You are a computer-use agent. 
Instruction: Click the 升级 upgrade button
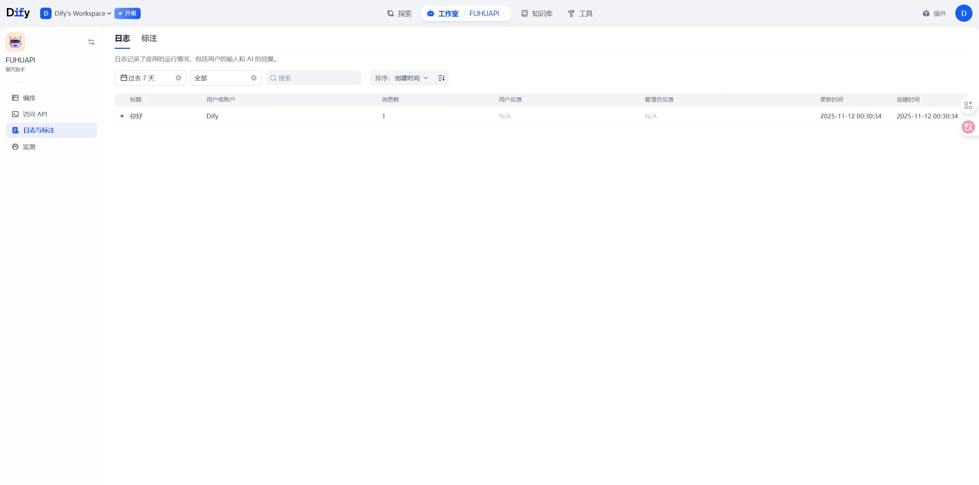coord(127,13)
